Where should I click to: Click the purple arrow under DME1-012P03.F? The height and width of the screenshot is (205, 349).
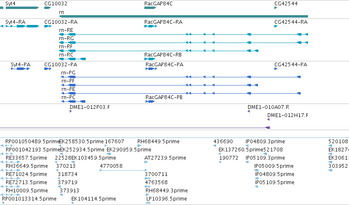pos(71,111)
